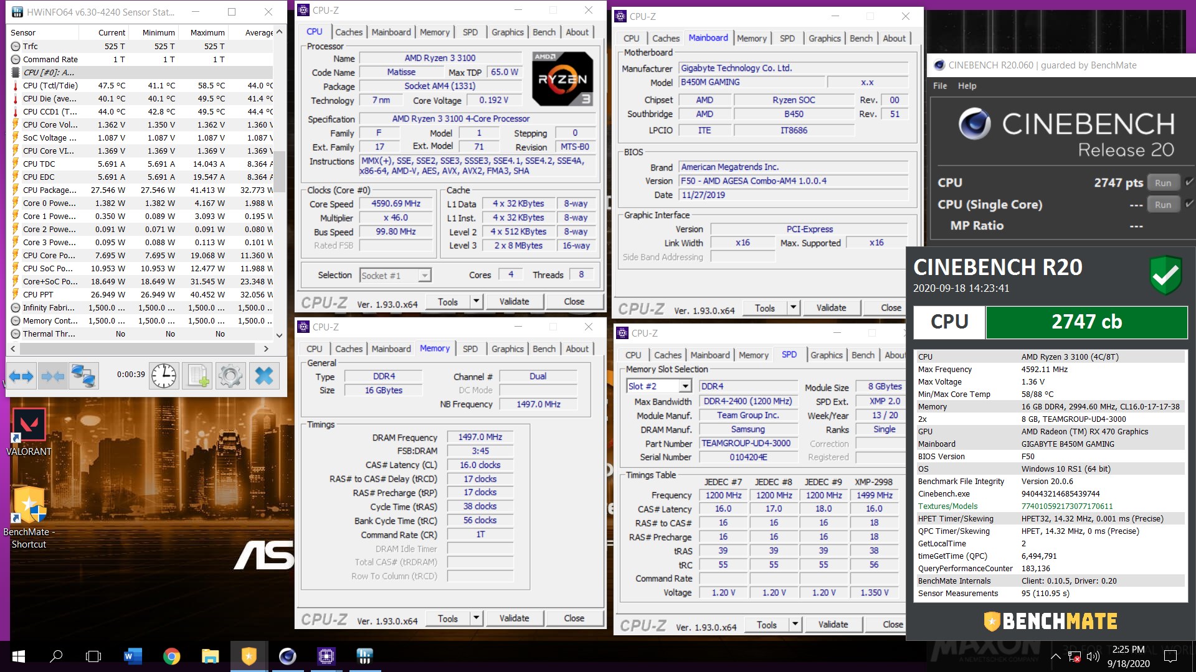This screenshot has width=1196, height=672.
Task: Click Validate in SPD window
Action: pos(833,624)
